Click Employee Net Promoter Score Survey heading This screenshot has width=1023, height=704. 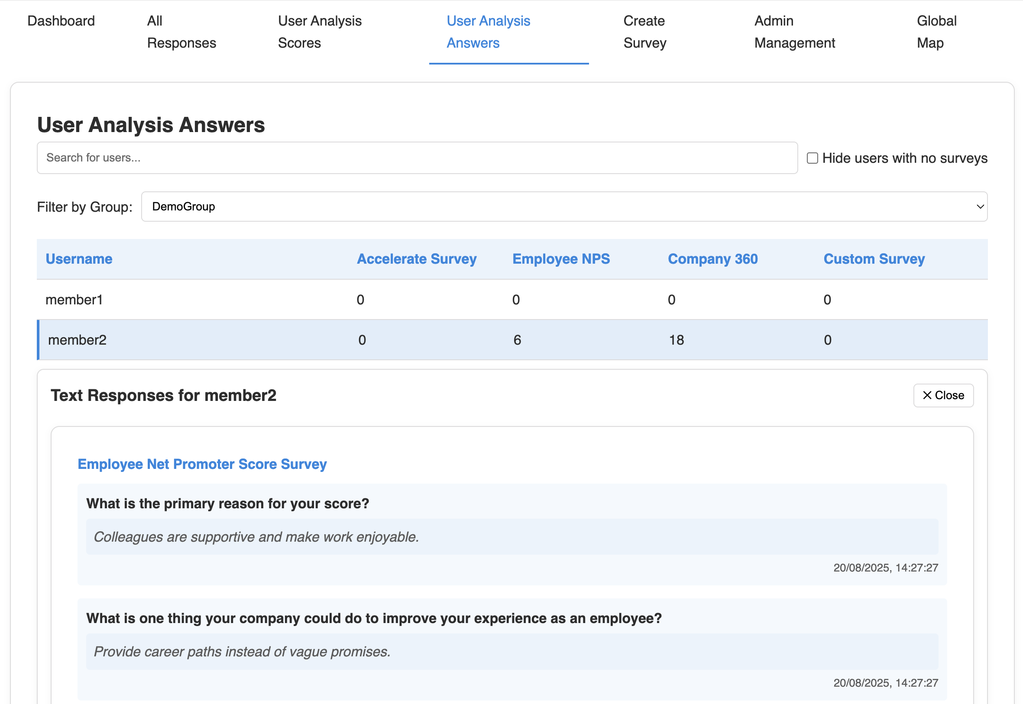(x=202, y=464)
